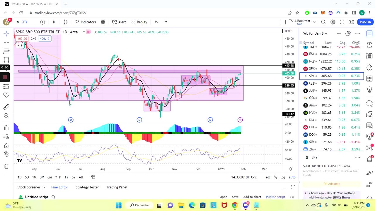This screenshot has width=375, height=211.
Task: Undo the last chart action
Action: [156, 22]
